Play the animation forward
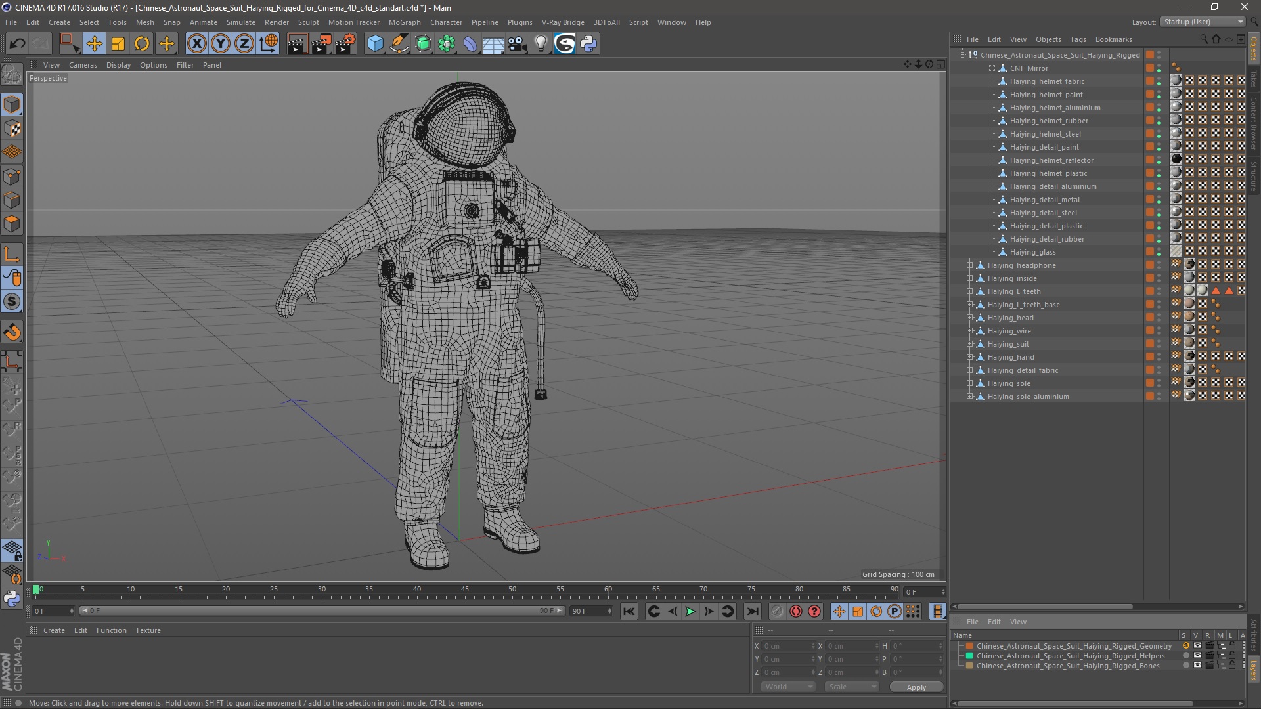Screen dimensions: 1261x709 coord(690,611)
